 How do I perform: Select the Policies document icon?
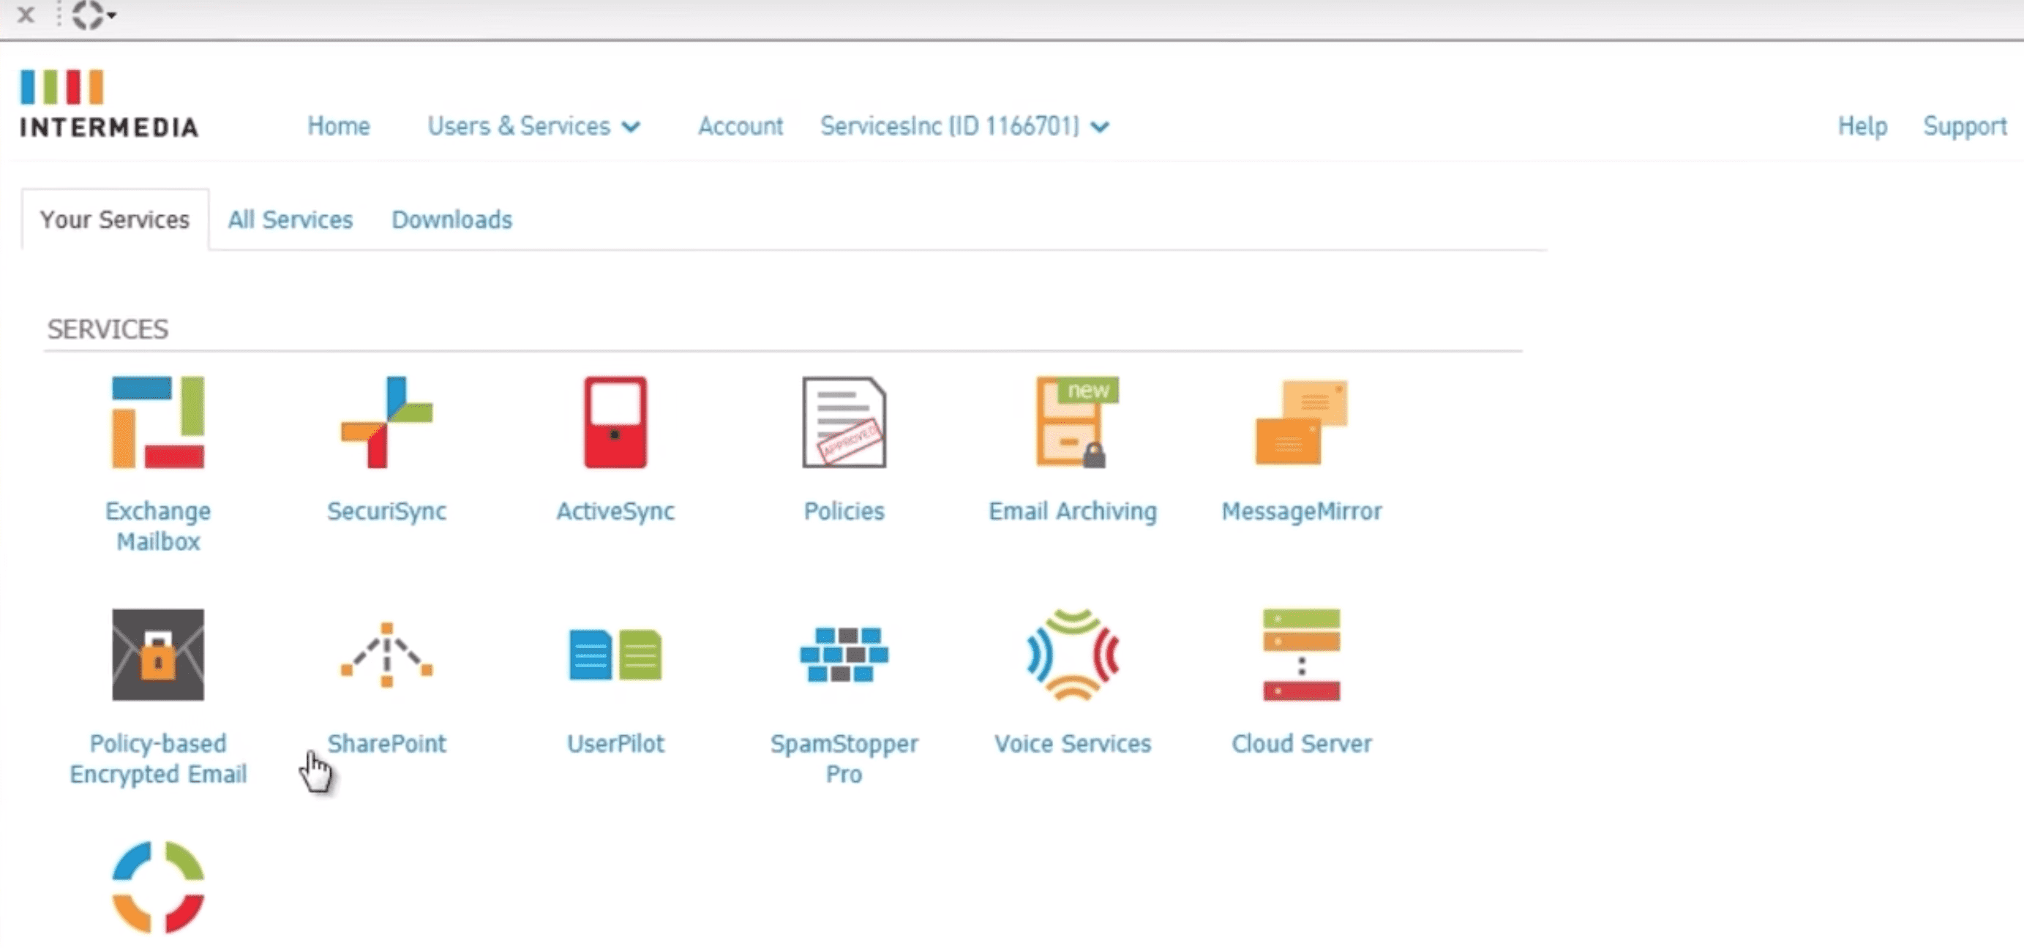pyautogui.click(x=844, y=422)
